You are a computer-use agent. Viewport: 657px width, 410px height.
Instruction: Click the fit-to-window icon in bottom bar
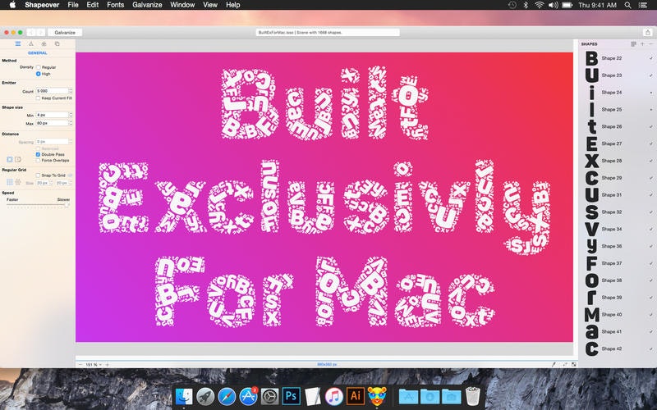[x=564, y=364]
